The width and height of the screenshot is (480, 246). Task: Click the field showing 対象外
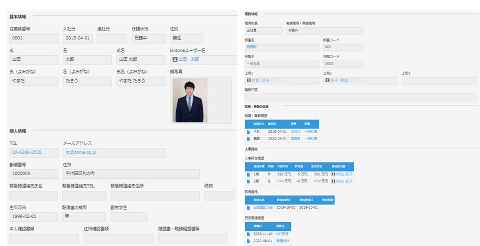tap(324, 30)
